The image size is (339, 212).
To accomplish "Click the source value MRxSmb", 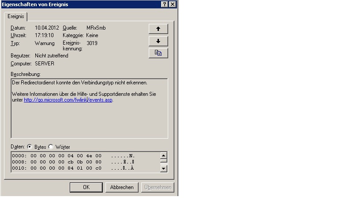I will pos(96,28).
